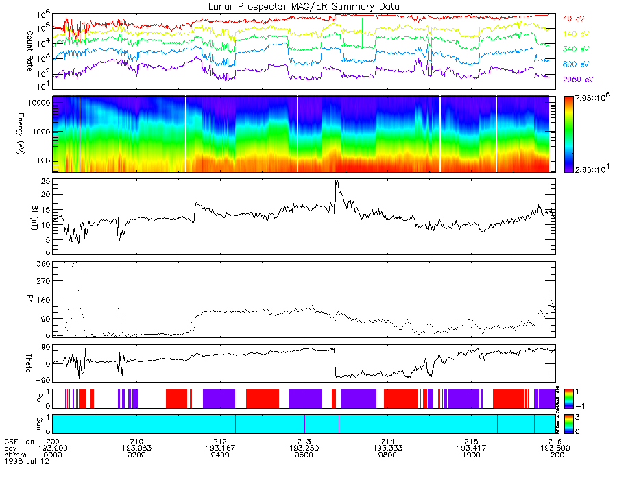Click the "doy" row label
617x480 pixels.
[x=10, y=448]
